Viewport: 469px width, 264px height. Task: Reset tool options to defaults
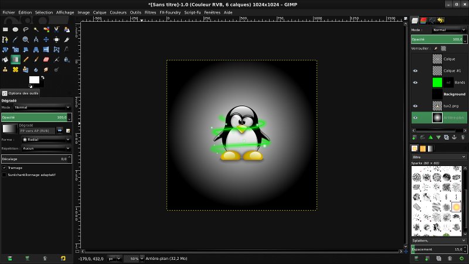63,258
